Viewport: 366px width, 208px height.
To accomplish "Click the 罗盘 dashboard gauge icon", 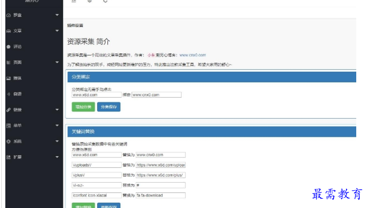I will [8, 15].
